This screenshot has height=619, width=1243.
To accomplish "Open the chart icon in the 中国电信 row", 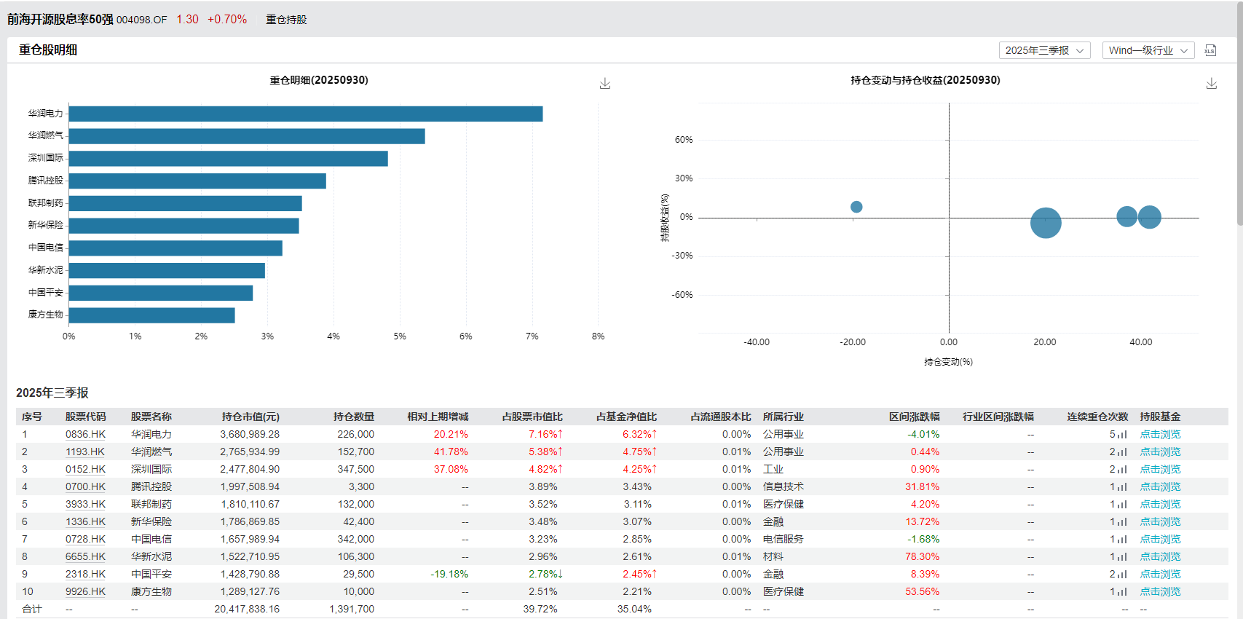I will [1122, 540].
